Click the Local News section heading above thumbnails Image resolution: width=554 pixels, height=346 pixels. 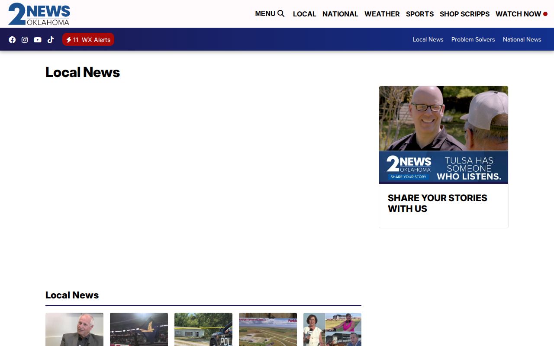click(72, 295)
